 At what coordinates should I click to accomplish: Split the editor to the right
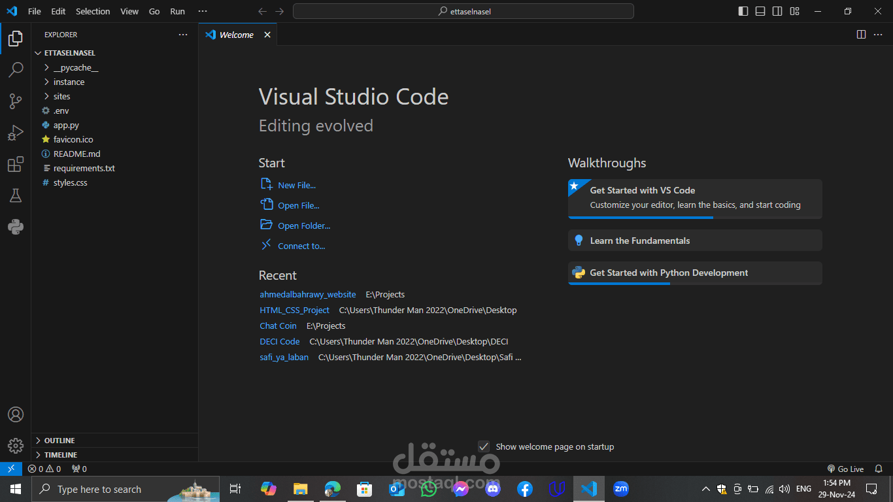click(x=861, y=35)
